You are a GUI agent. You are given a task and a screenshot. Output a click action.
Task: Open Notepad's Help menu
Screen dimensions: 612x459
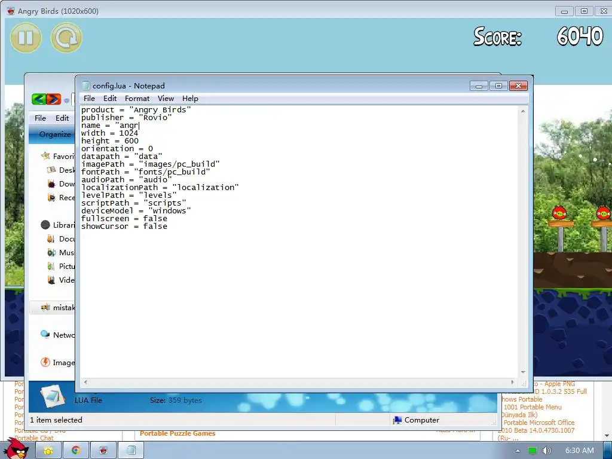[x=190, y=99]
